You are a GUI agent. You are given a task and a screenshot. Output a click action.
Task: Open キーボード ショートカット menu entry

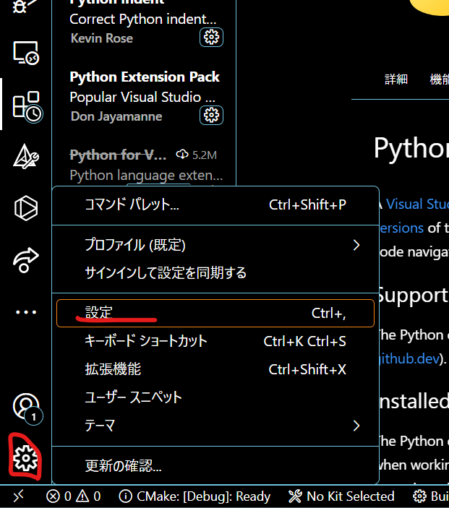(x=215, y=341)
